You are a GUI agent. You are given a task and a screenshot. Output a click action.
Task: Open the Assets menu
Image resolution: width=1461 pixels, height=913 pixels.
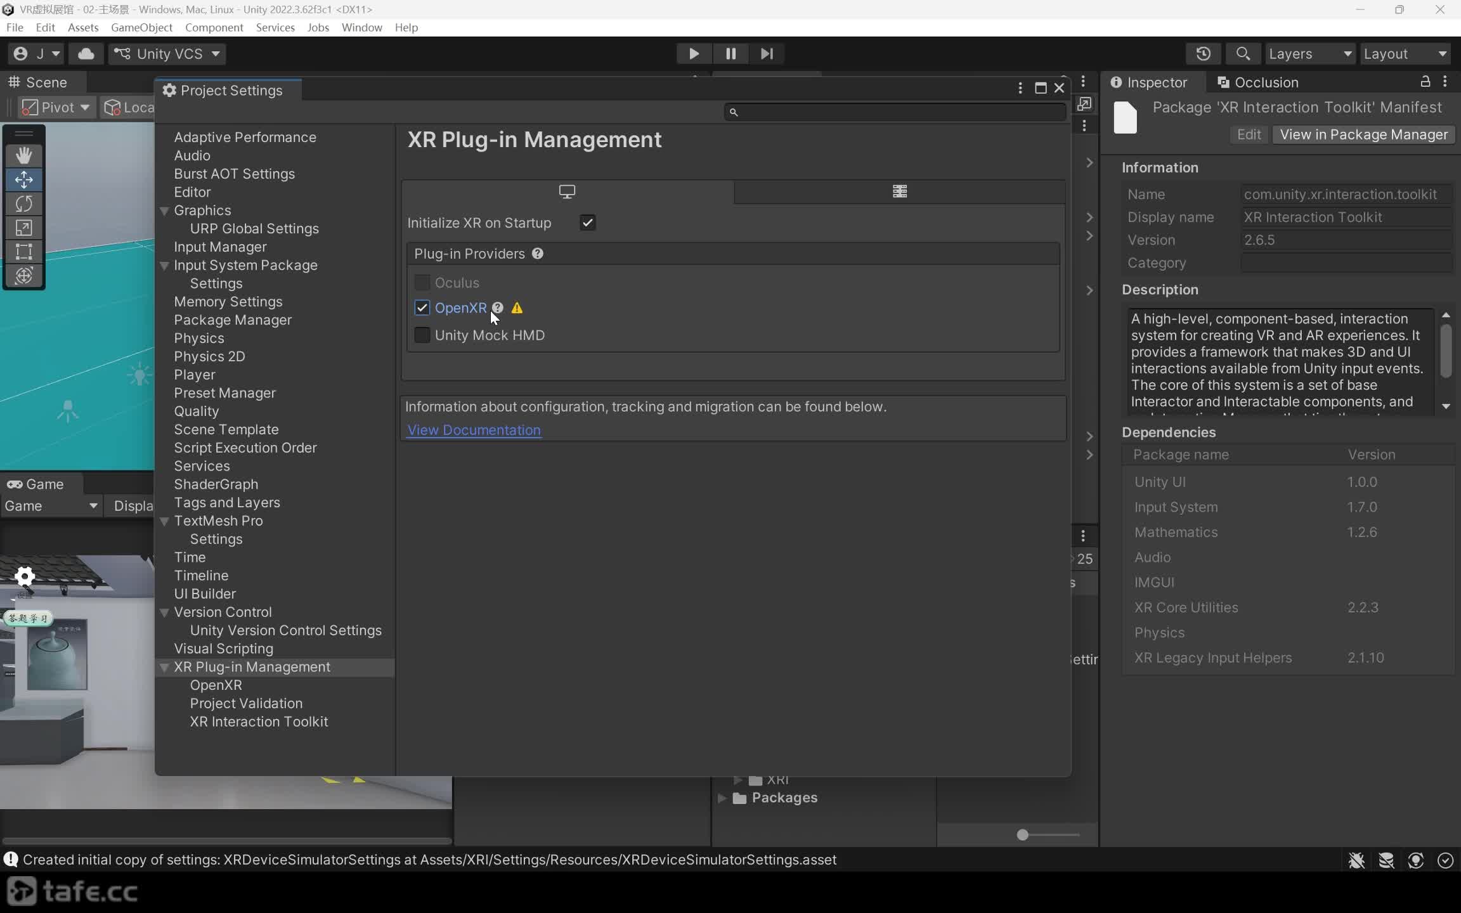click(x=83, y=27)
